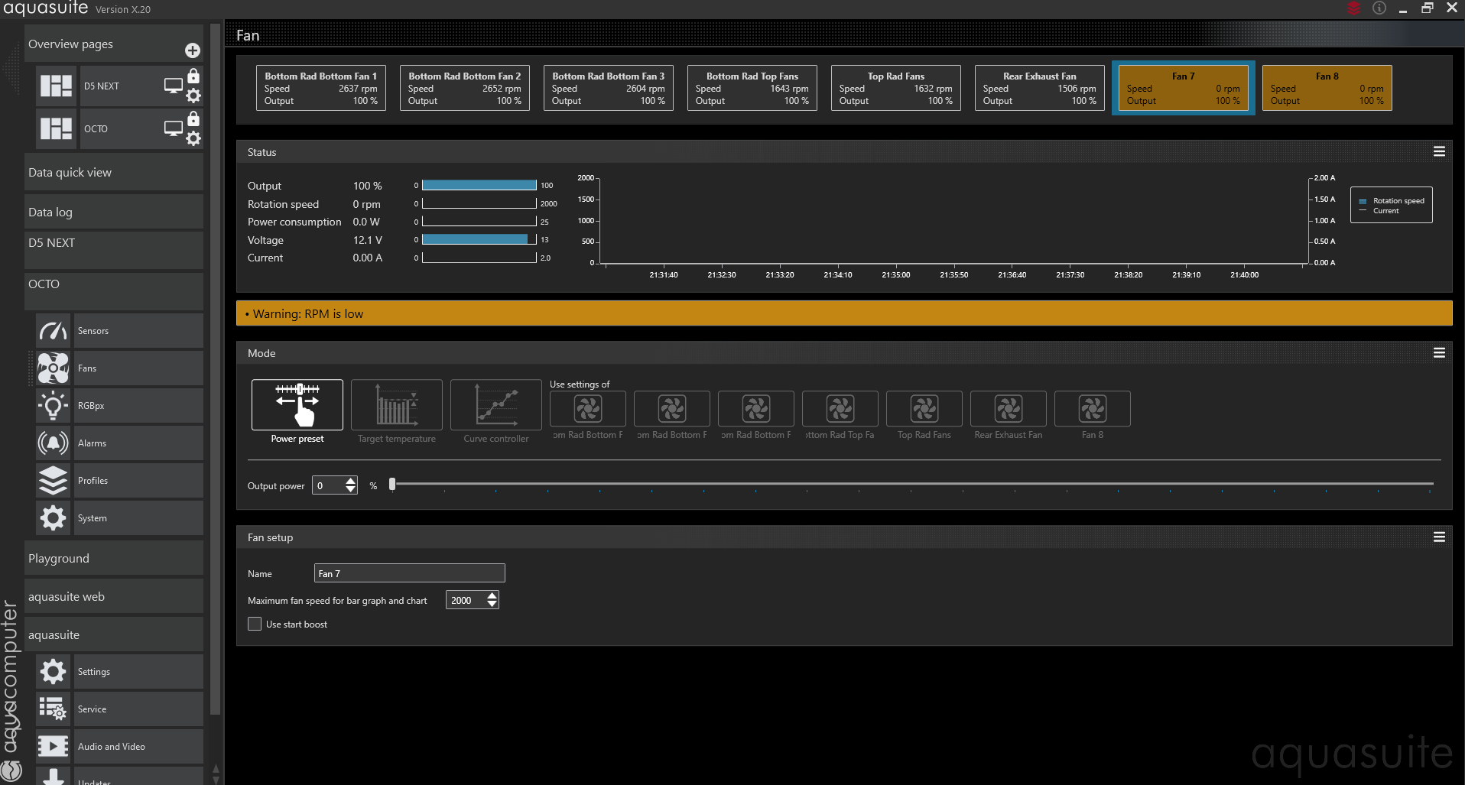Click the Fans icon in sidebar

[x=53, y=368]
